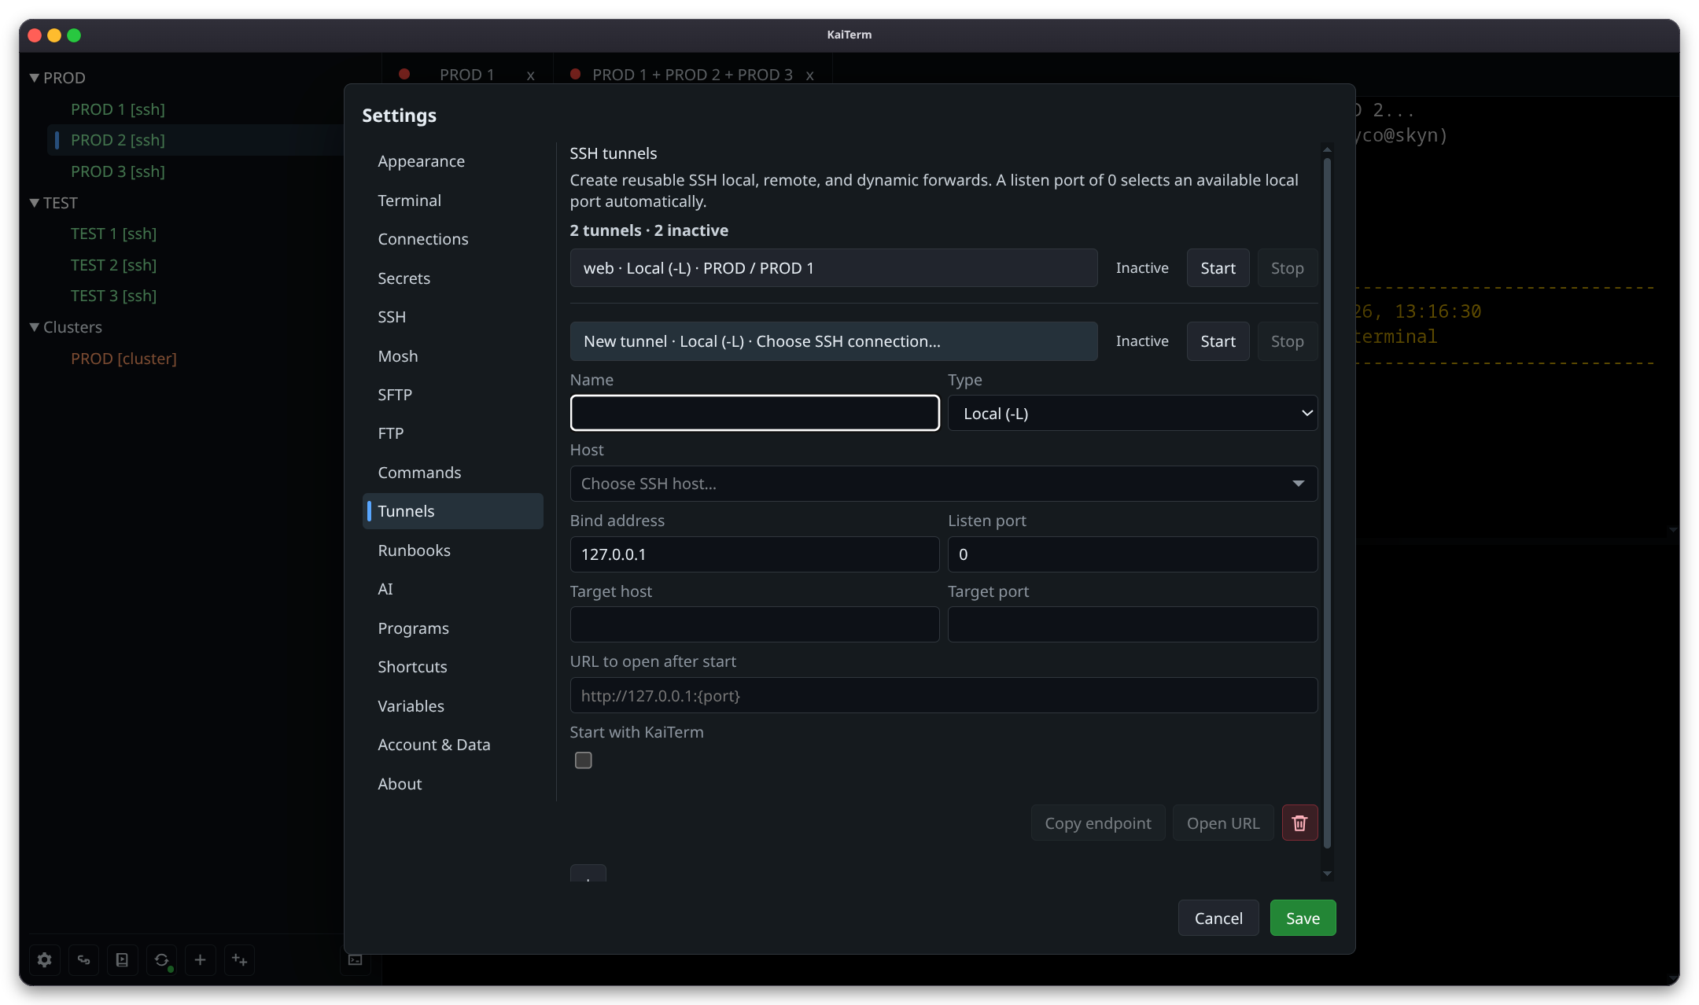Open SFTP settings section
The image size is (1699, 1005).
453,395
